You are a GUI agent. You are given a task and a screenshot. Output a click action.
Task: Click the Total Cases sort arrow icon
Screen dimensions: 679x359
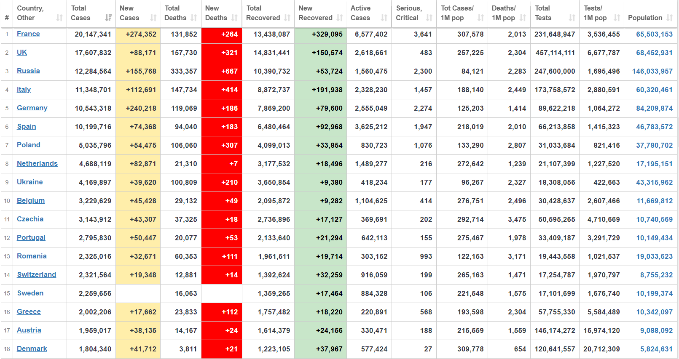point(108,18)
